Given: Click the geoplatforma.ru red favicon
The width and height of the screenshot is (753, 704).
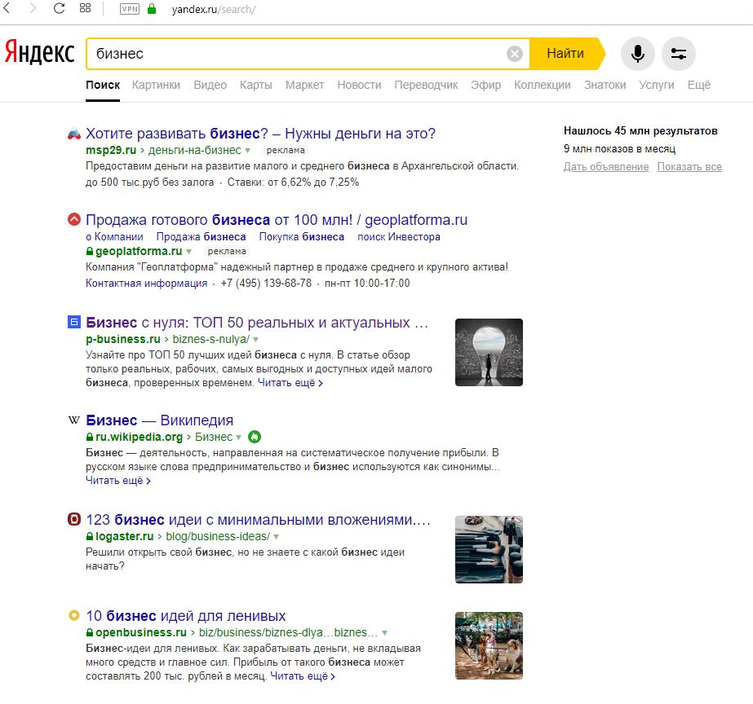Looking at the screenshot, I should click(x=74, y=220).
